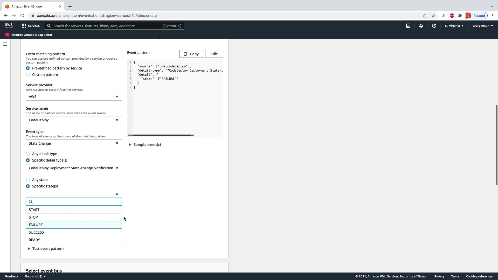Copy the event pattern JSON
Screen dimensions: 498x280
pos(191,54)
